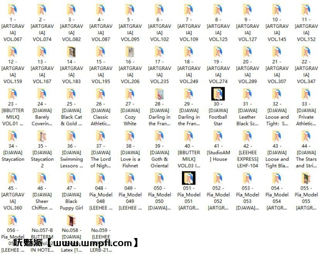Select label '38 - [DJAWA] Love is a Fishnet'
The image size is (321, 259).
click(130, 156)
